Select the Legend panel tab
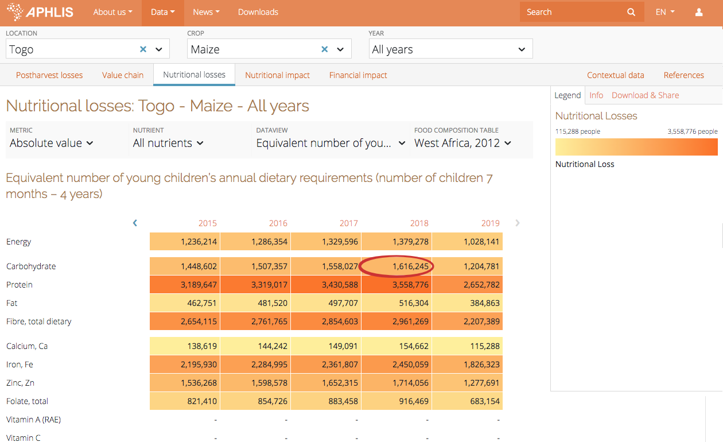The width and height of the screenshot is (723, 442). click(567, 95)
